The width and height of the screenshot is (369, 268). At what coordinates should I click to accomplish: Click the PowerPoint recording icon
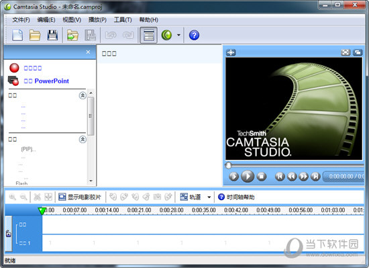point(13,81)
